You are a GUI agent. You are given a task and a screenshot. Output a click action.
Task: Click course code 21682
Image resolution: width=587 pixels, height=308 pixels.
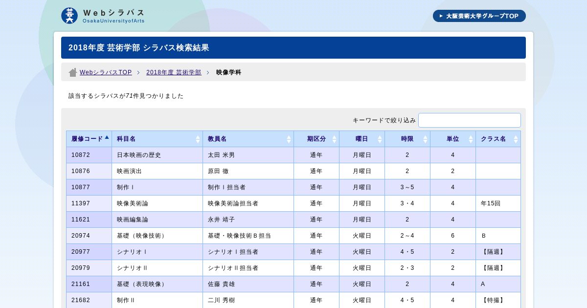pyautogui.click(x=81, y=300)
